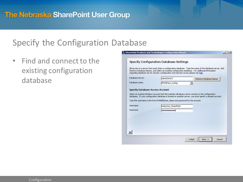Click the 'Password:' label

(x=134, y=110)
